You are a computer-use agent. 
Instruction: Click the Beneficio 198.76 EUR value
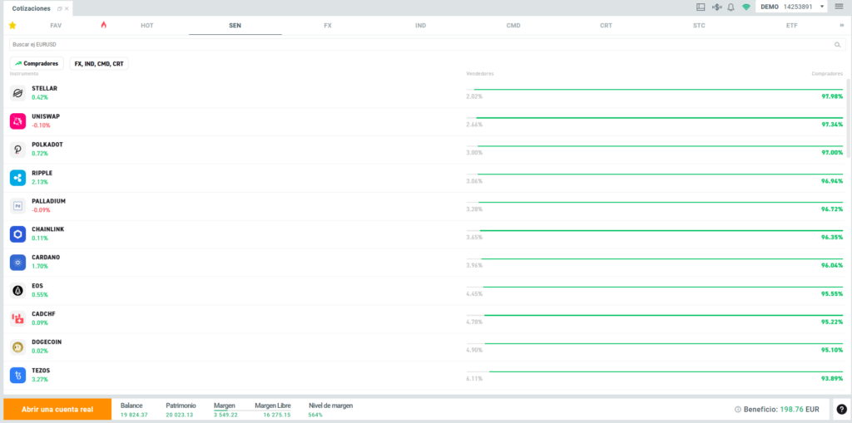800,410
